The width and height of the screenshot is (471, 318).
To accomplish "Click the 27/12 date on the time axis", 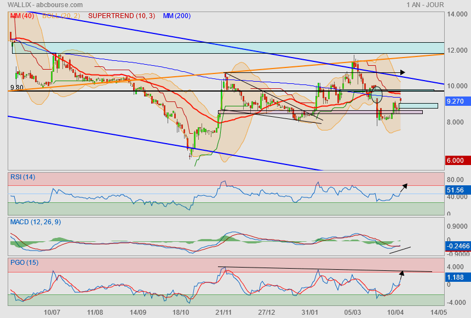I will point(266,313).
